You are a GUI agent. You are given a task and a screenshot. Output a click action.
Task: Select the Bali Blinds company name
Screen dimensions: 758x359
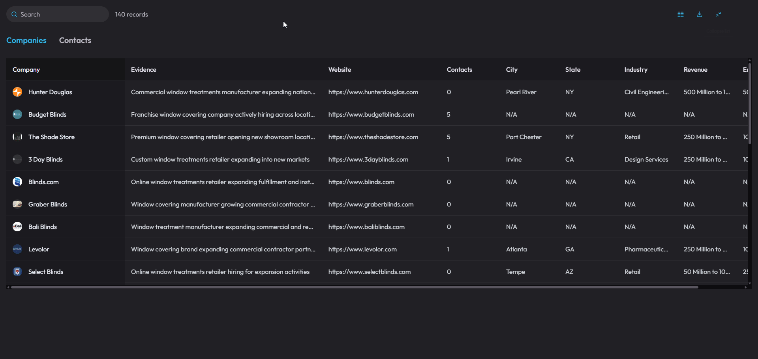point(43,227)
